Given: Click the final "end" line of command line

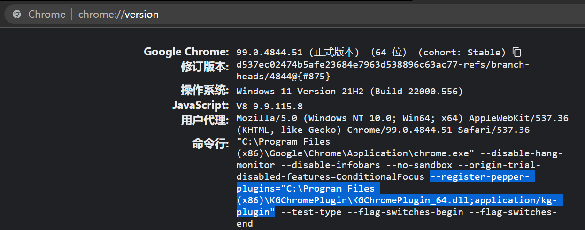Looking at the screenshot, I should pos(245,223).
